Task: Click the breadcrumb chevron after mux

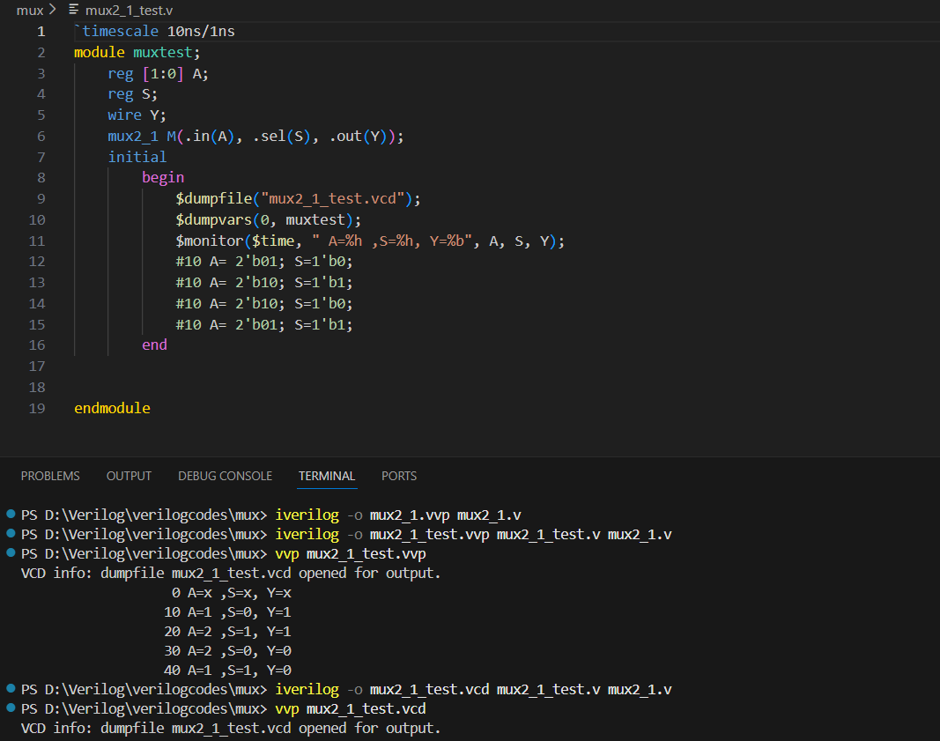Action: click(52, 10)
